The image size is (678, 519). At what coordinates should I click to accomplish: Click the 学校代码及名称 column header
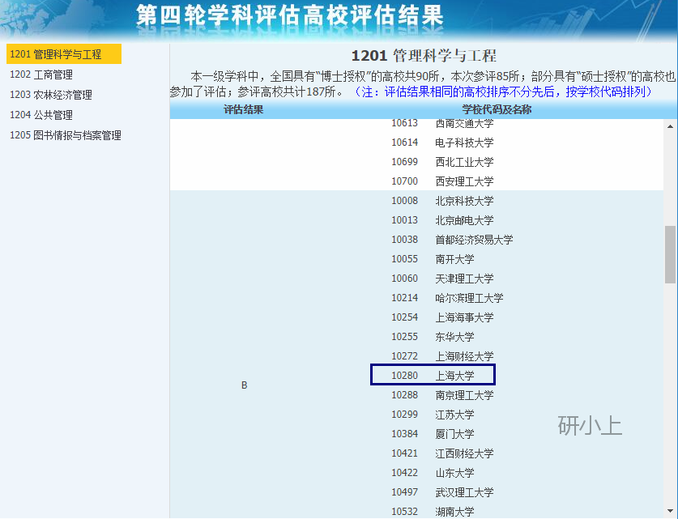[x=497, y=110]
